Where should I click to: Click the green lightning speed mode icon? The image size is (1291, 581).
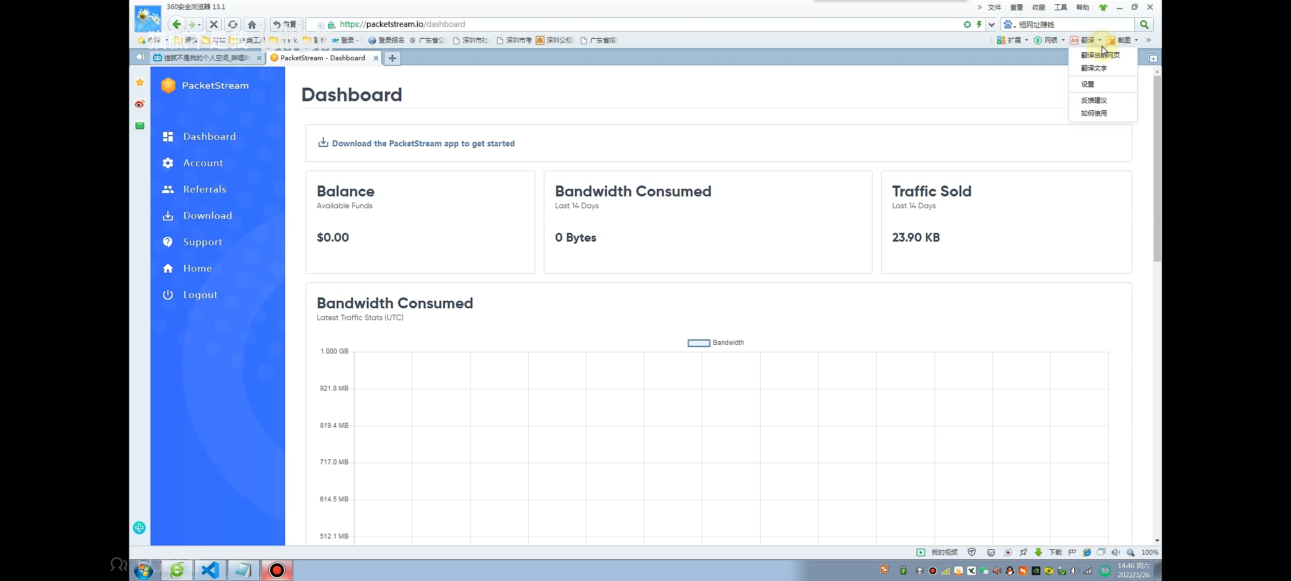click(979, 24)
